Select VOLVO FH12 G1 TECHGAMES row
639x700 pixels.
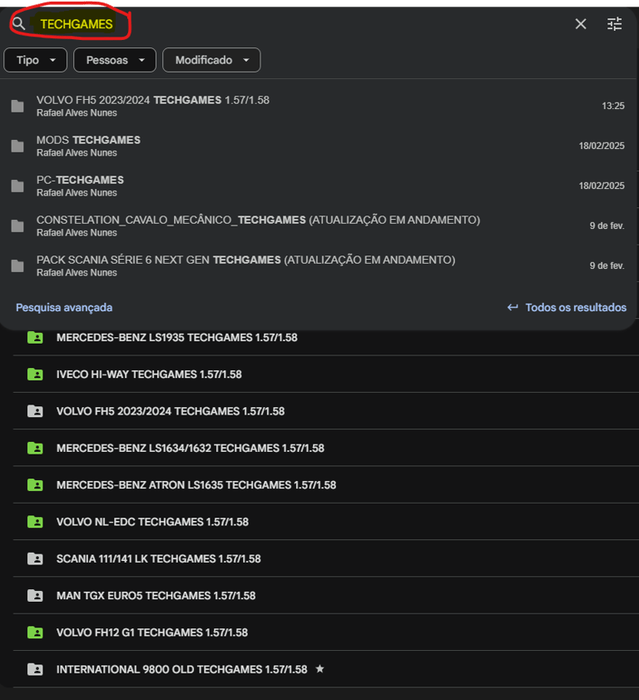coord(326,633)
